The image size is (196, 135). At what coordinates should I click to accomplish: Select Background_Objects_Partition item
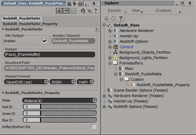[145, 52]
